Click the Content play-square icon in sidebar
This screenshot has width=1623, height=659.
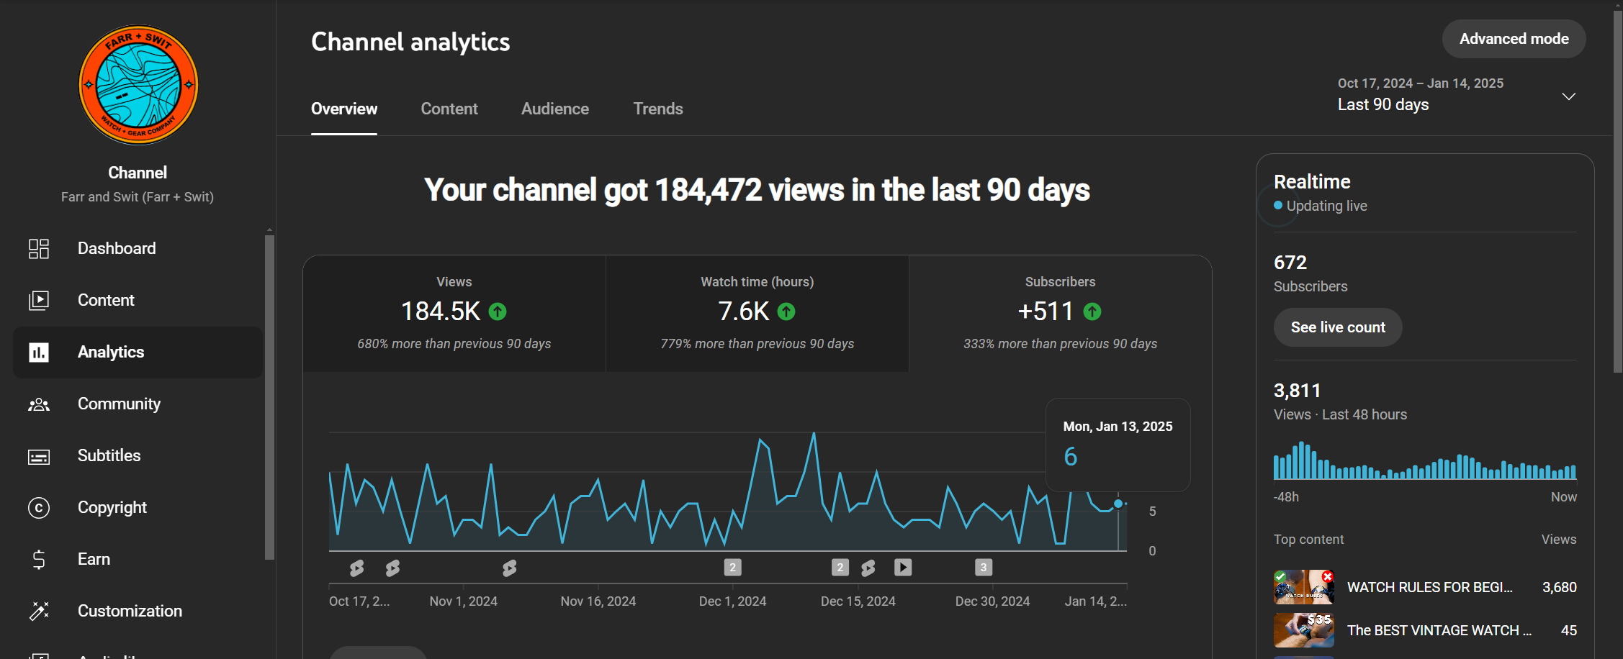click(39, 300)
